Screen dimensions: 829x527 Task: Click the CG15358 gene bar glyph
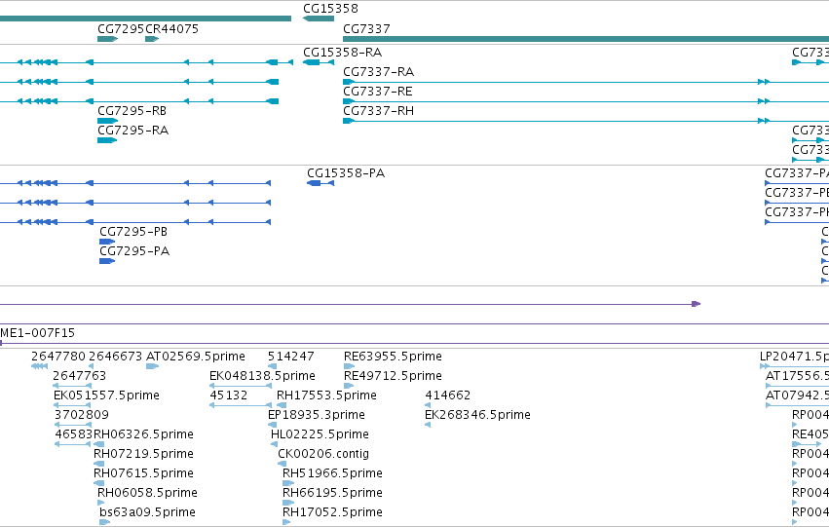[319, 19]
